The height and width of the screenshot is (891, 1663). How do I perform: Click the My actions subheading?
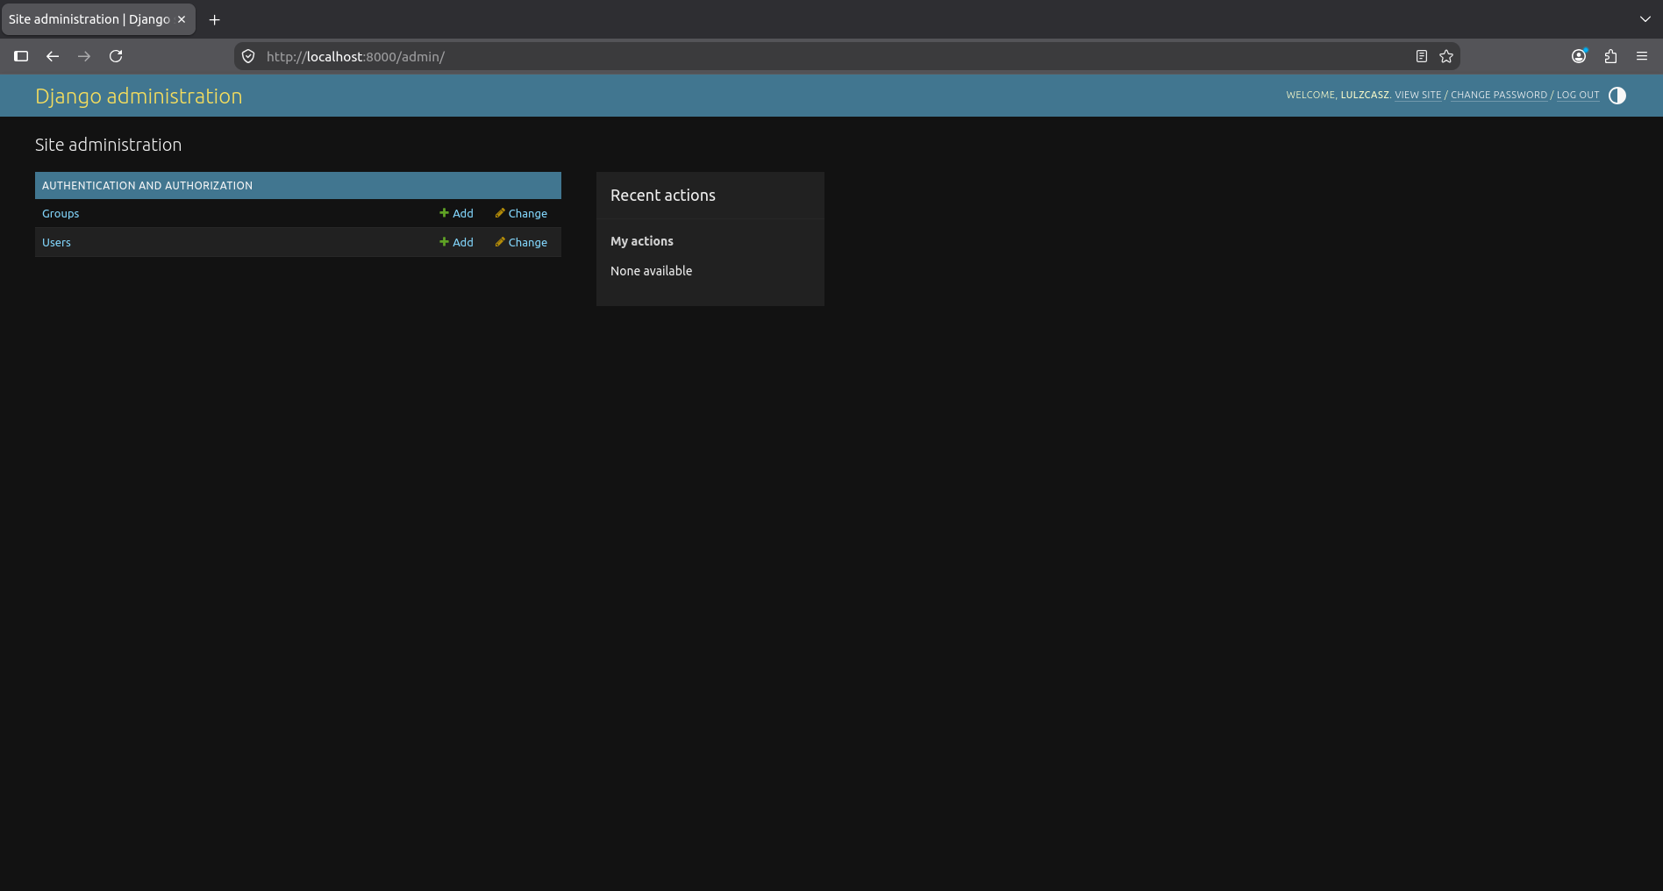pos(642,241)
